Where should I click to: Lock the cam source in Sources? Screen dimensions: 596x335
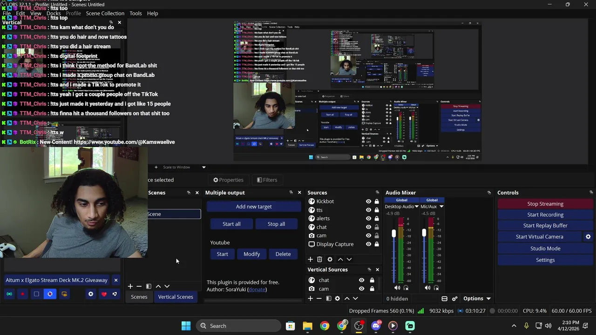[x=377, y=235]
